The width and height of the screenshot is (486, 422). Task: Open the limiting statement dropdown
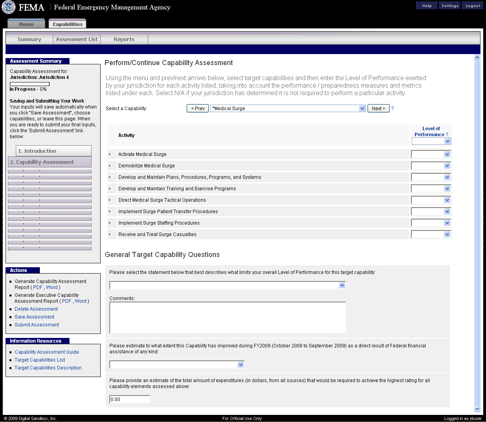[x=227, y=285]
